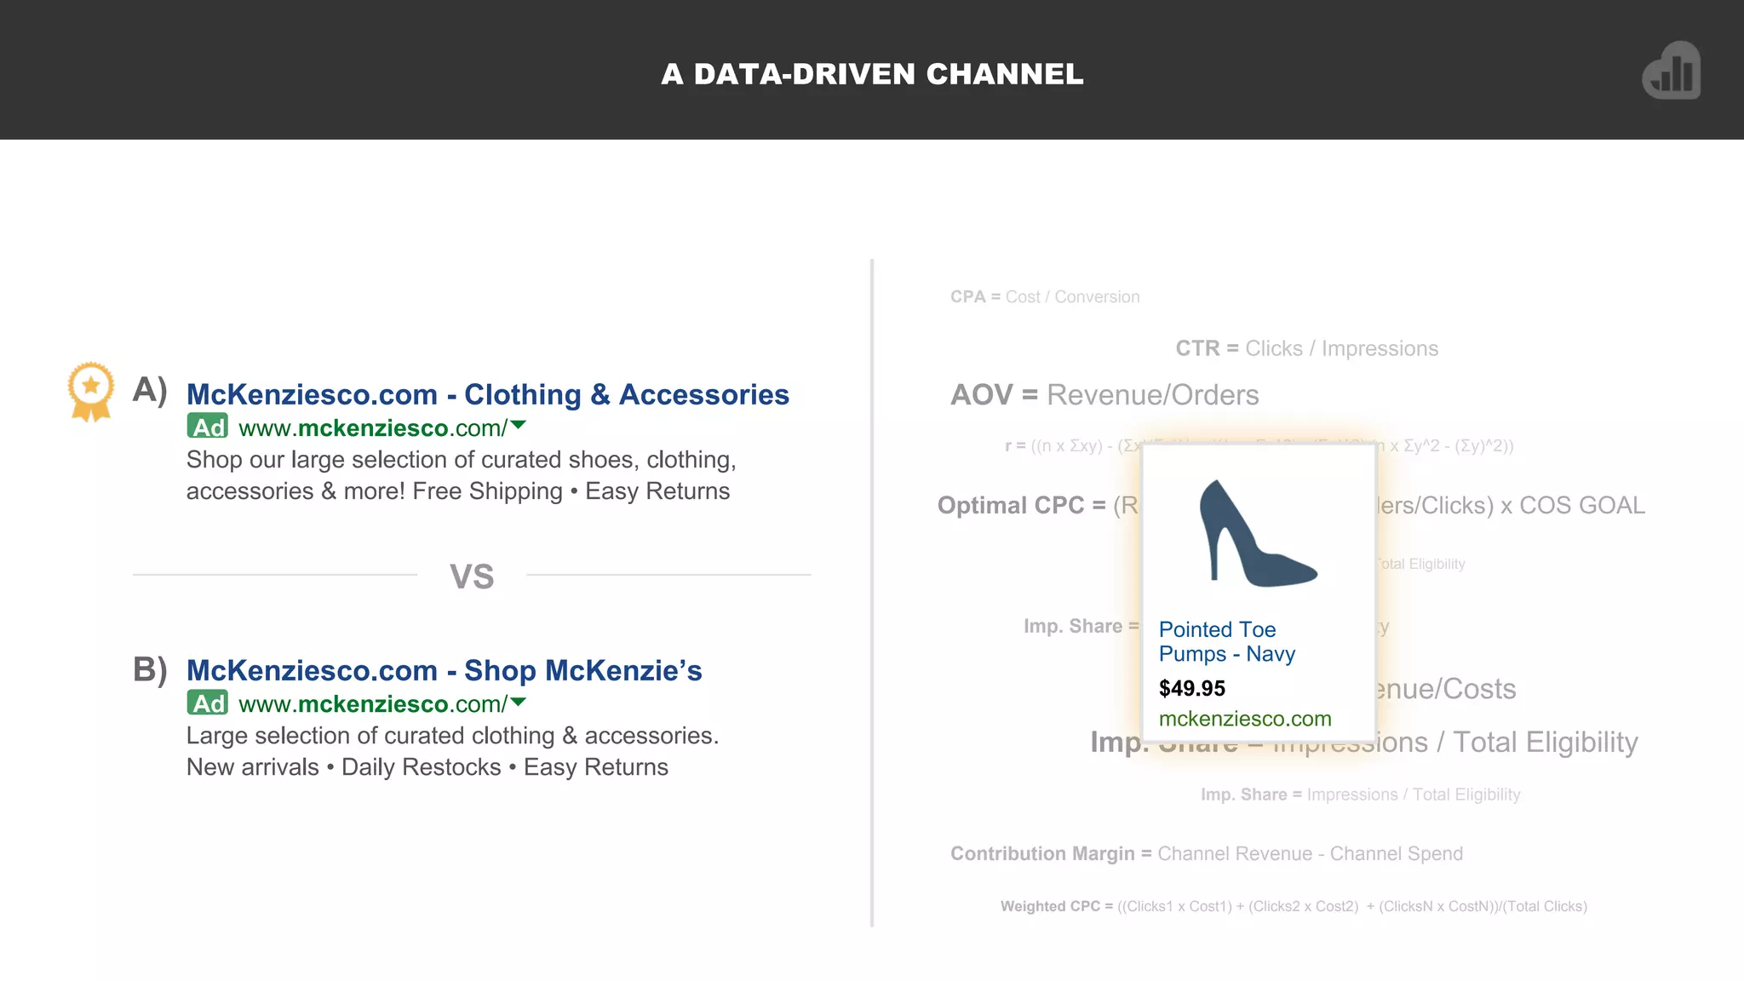Expand the dropdown arrow after ad B URL
1744x981 pixels.
click(518, 702)
